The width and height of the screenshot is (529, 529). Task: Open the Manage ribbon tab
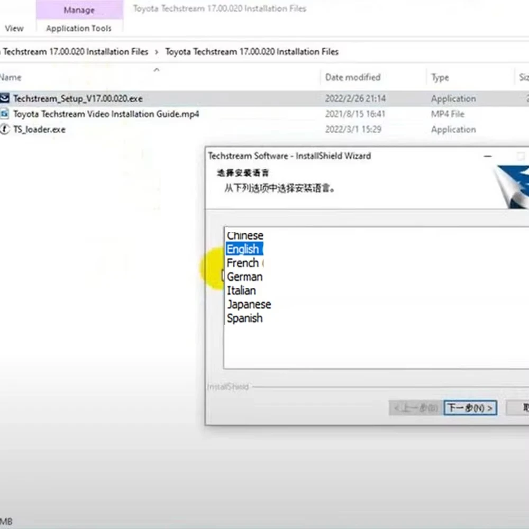[x=79, y=10]
